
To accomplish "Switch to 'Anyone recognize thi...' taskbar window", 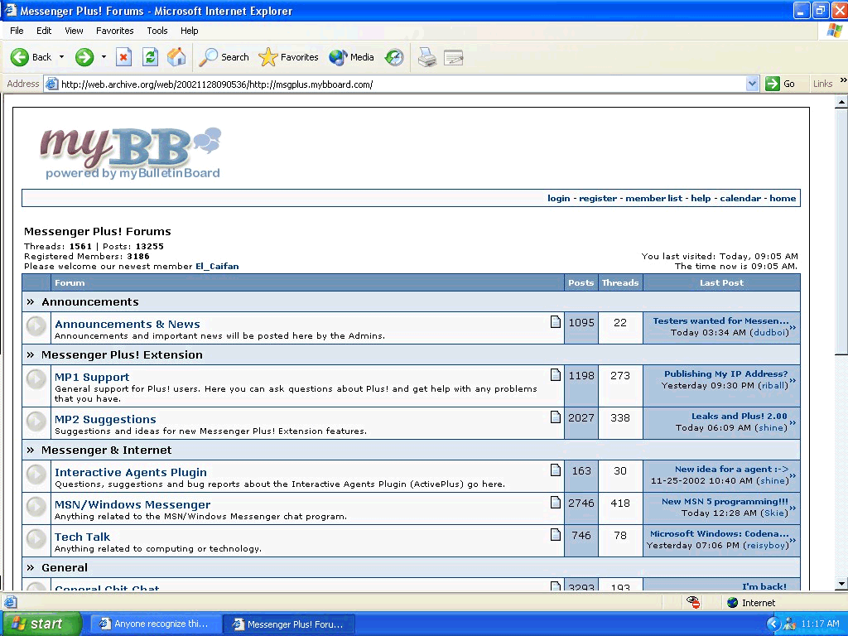I will [x=155, y=624].
